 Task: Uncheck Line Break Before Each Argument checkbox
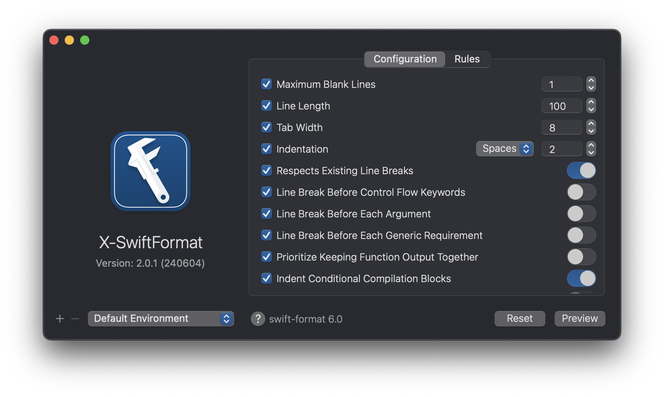[267, 214]
